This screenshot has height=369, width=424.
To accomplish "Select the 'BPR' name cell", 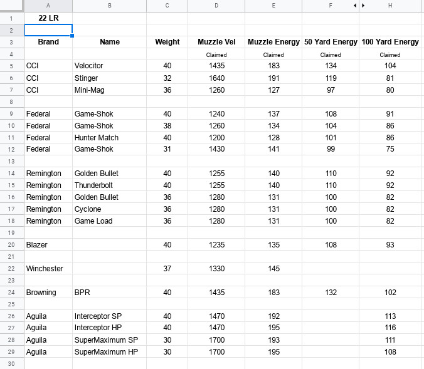I will coord(110,293).
